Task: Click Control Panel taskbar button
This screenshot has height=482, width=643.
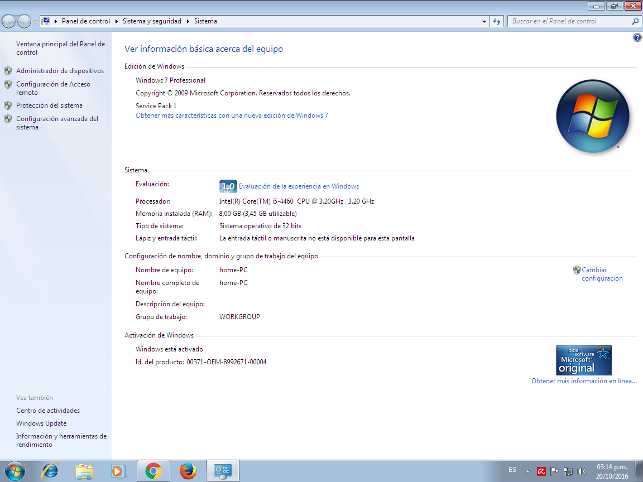Action: pyautogui.click(x=223, y=471)
